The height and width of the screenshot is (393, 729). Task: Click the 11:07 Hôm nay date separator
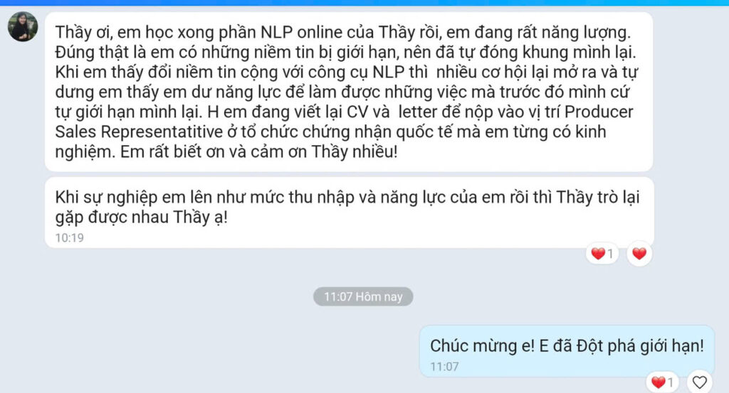(x=363, y=296)
